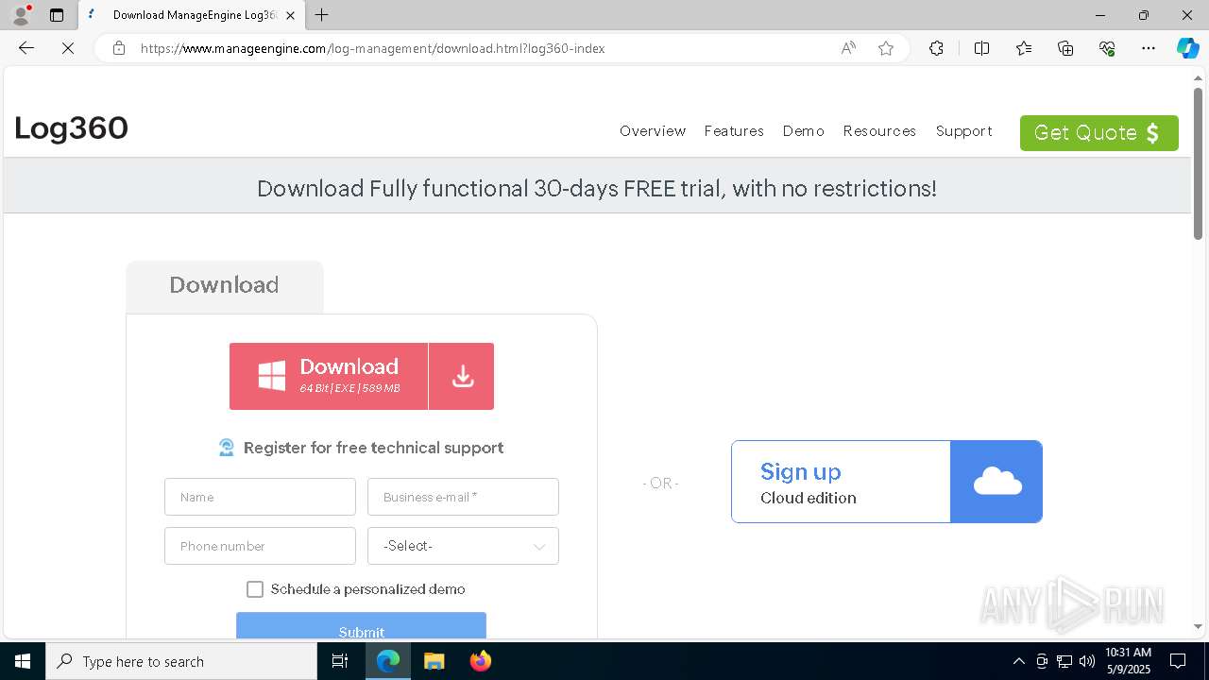Select the Download tab
This screenshot has width=1209, height=680.
coord(225,285)
